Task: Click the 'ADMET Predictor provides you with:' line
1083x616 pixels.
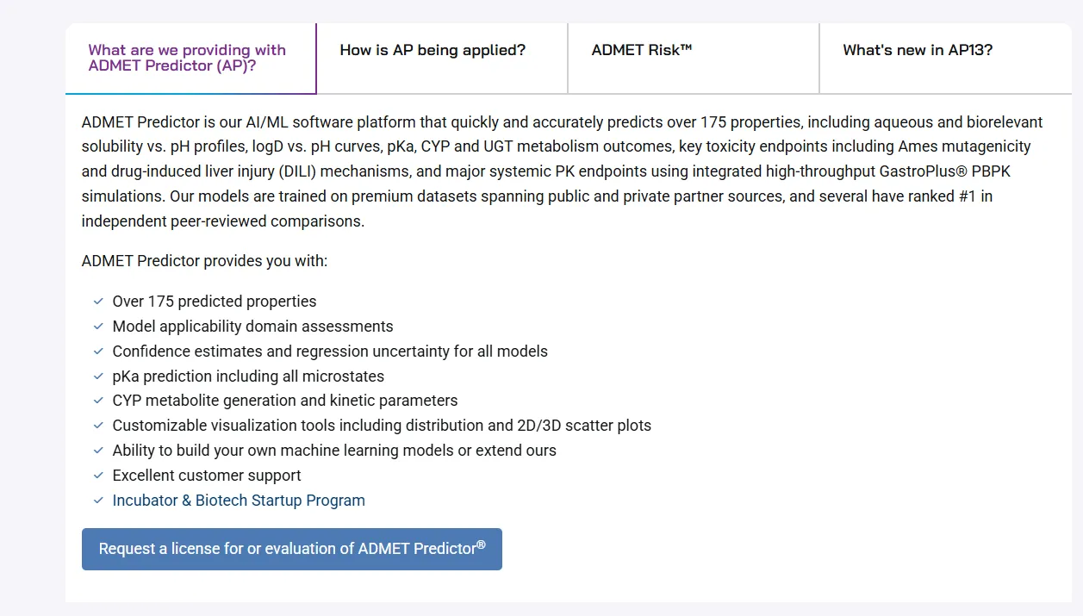Action: 205,261
